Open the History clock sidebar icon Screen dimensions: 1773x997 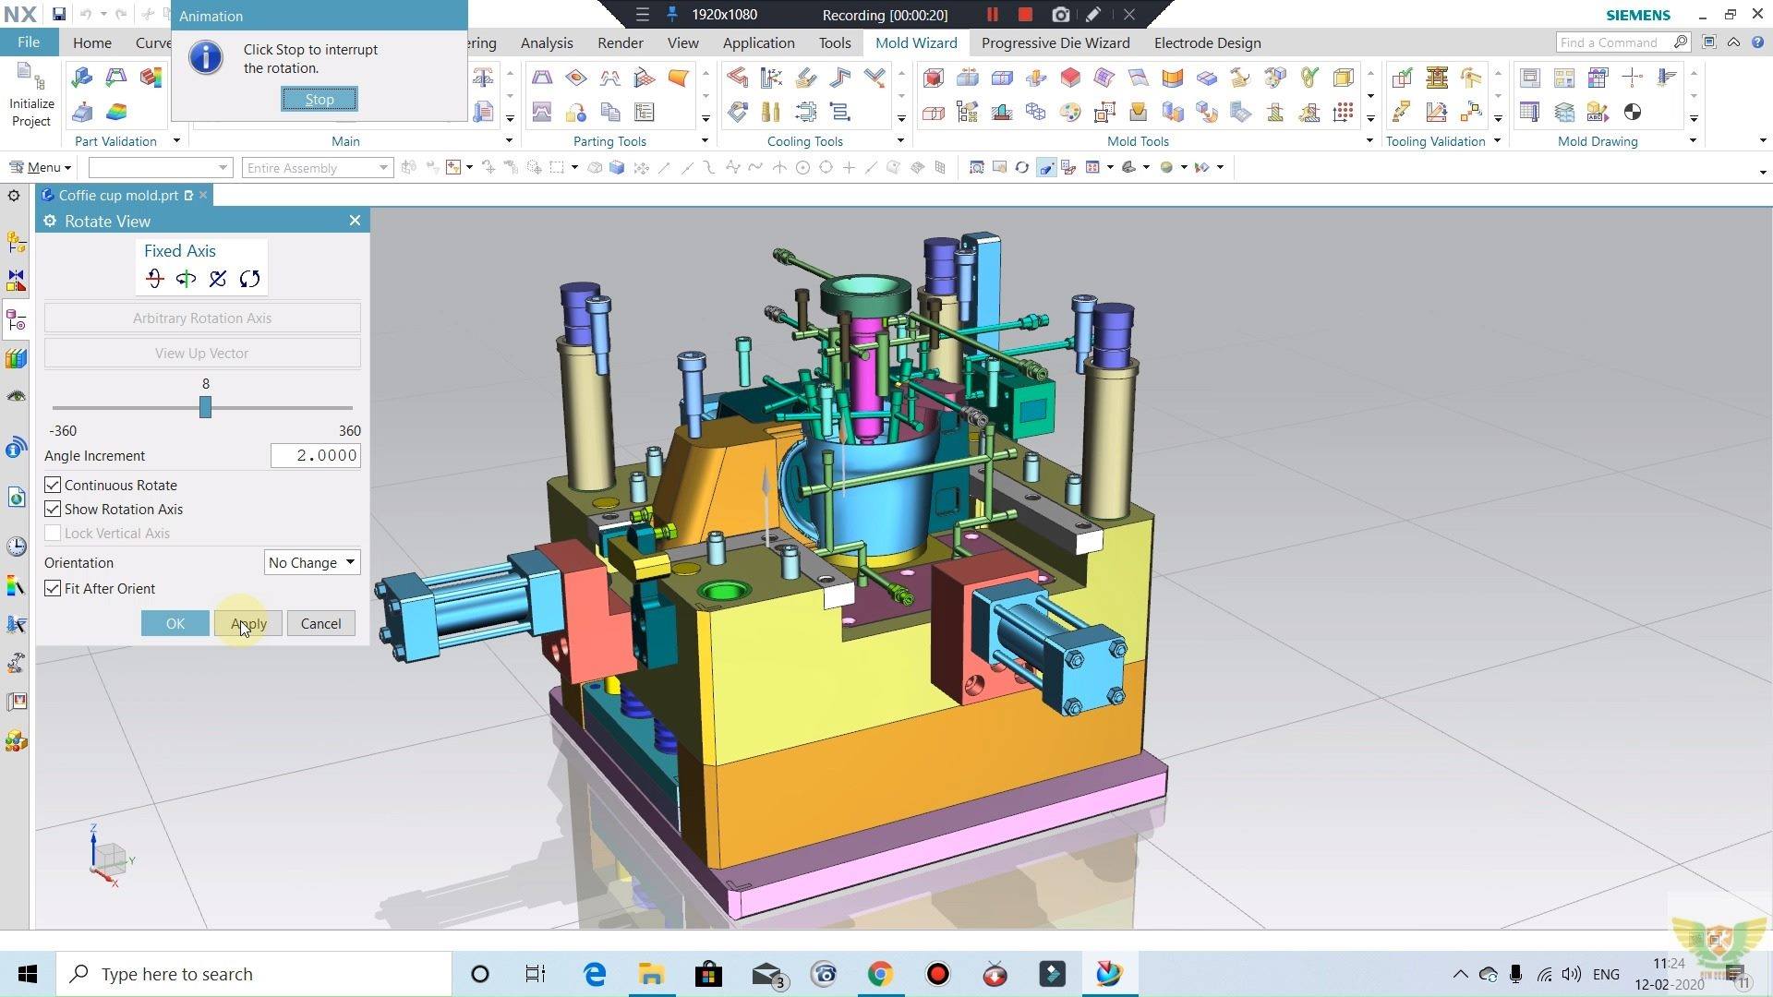(16, 547)
